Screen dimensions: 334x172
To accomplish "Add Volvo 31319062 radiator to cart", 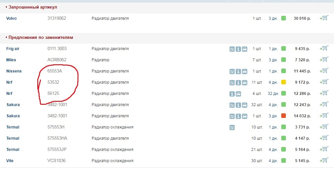I will click(324, 18).
